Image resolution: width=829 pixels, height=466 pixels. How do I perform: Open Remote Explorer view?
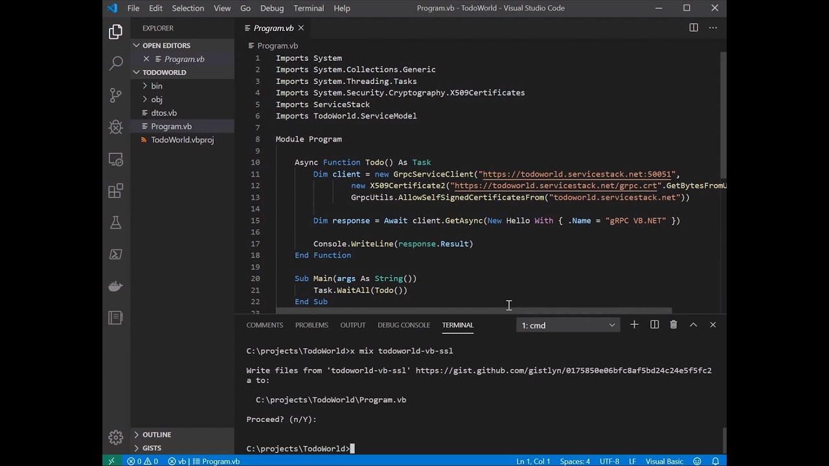click(x=116, y=159)
